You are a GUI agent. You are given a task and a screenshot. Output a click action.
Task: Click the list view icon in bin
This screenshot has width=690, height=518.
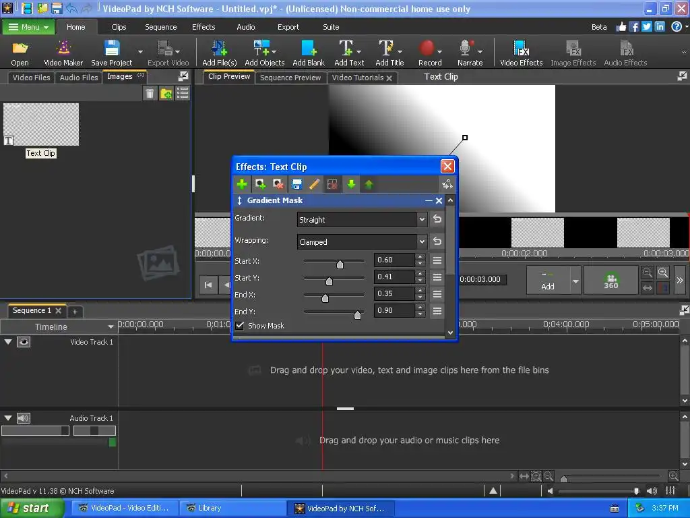[x=183, y=93]
